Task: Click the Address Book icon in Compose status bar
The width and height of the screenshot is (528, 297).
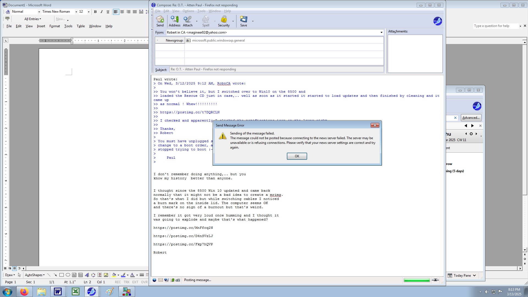Action: coord(172,280)
